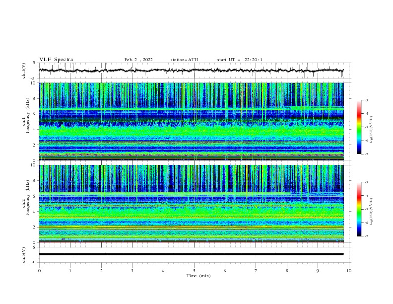
Task: Click the time axis tick label "3"
Action: tap(132, 271)
